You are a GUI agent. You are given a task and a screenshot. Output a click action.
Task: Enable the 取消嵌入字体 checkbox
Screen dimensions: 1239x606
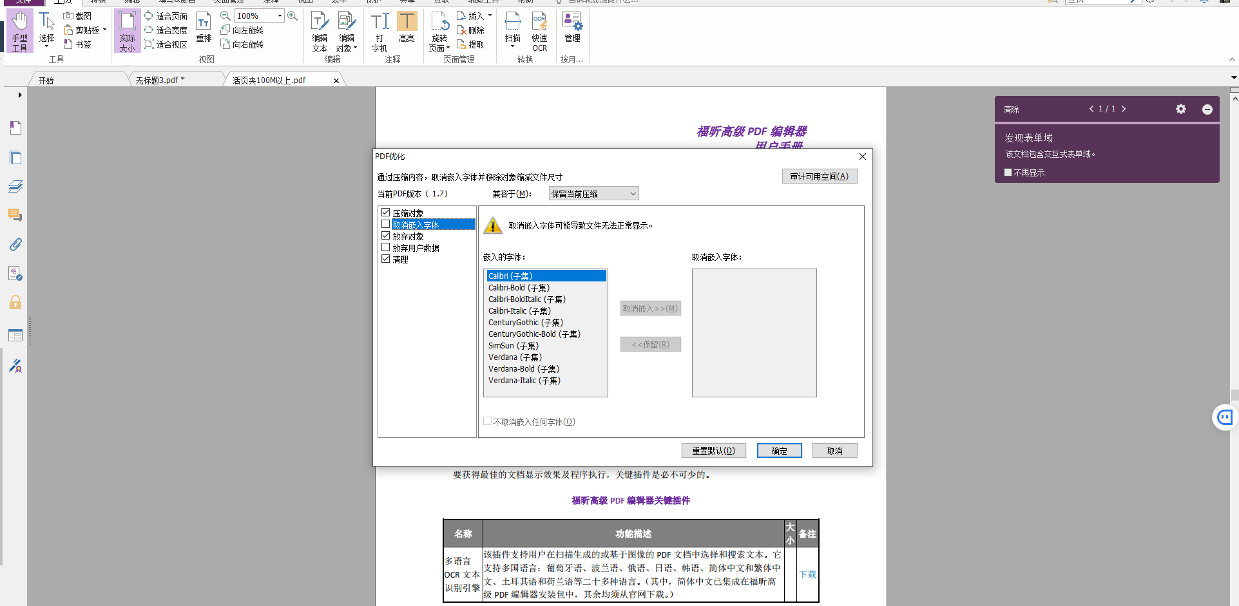tap(386, 223)
